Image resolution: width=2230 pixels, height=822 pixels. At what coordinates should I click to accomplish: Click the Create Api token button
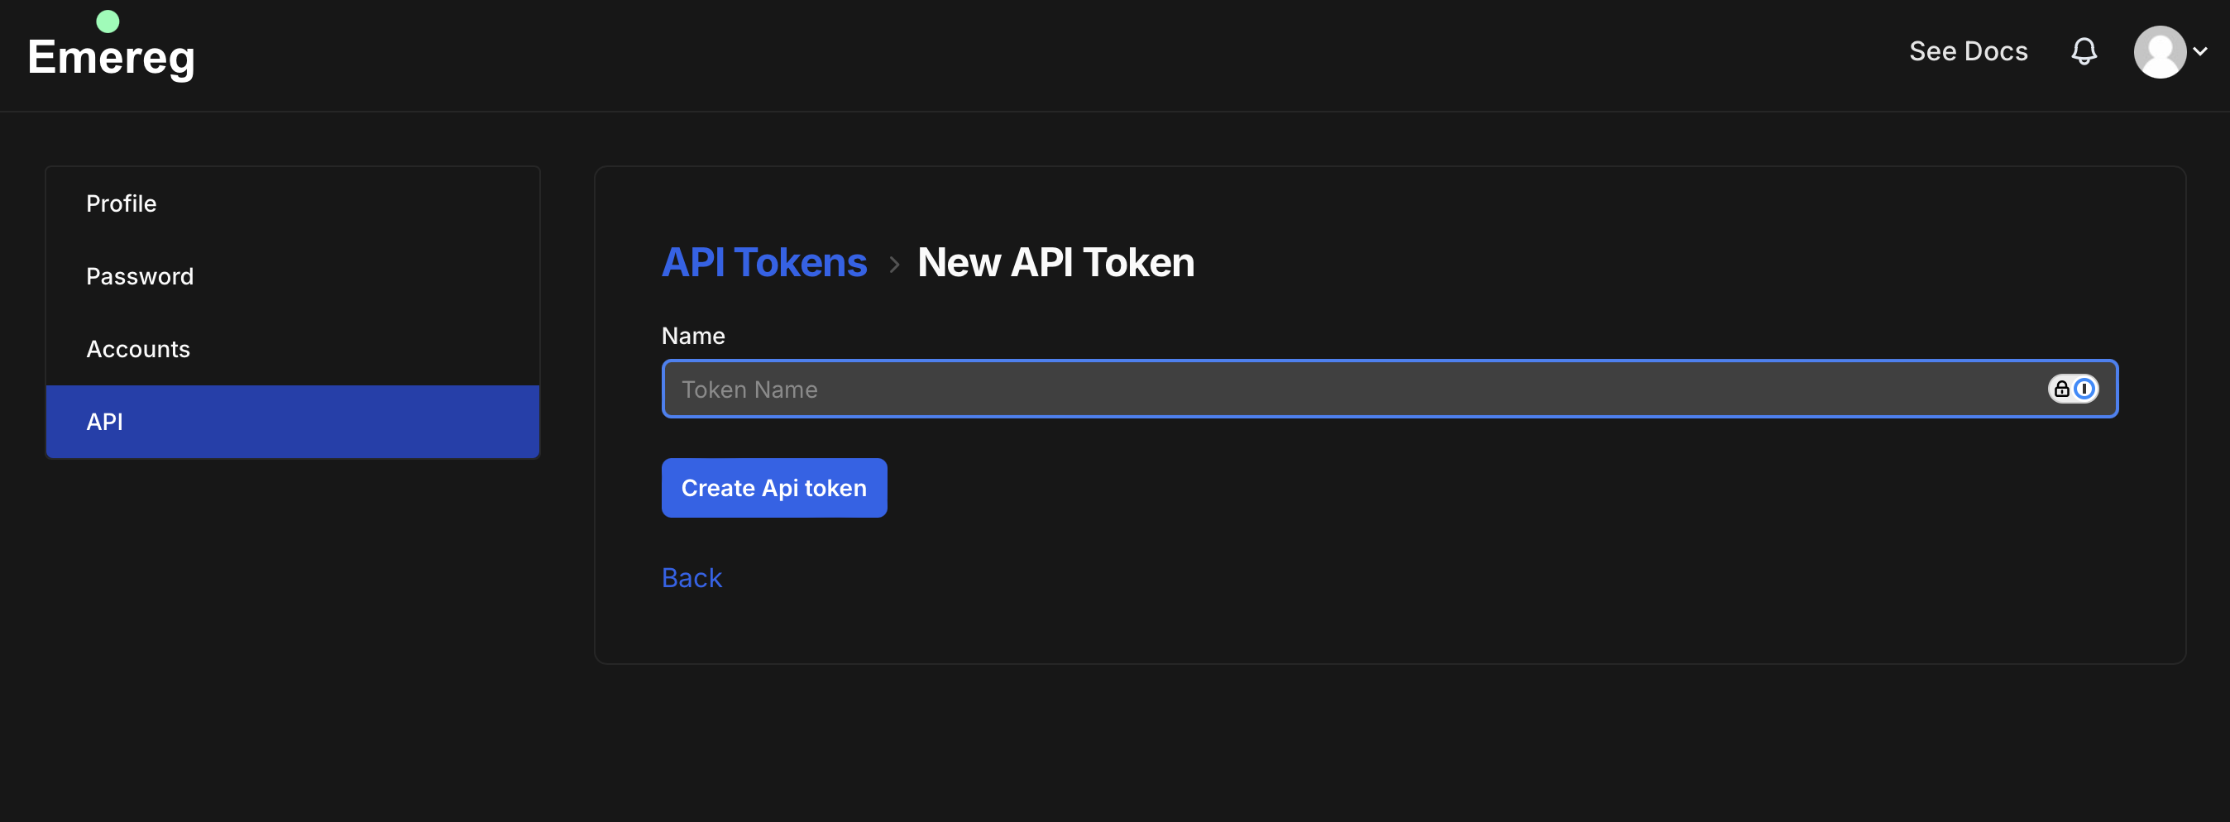click(774, 487)
